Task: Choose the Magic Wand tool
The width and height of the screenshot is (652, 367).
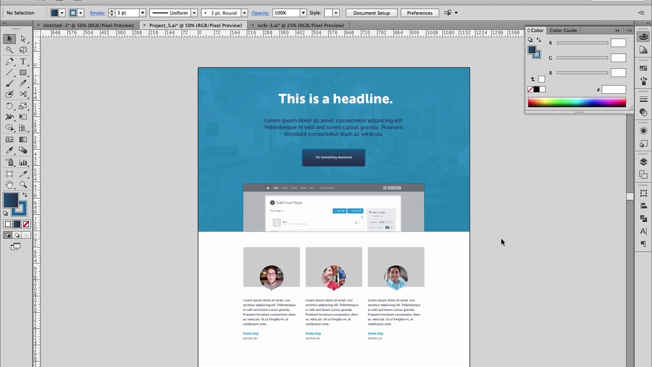Action: coord(10,50)
